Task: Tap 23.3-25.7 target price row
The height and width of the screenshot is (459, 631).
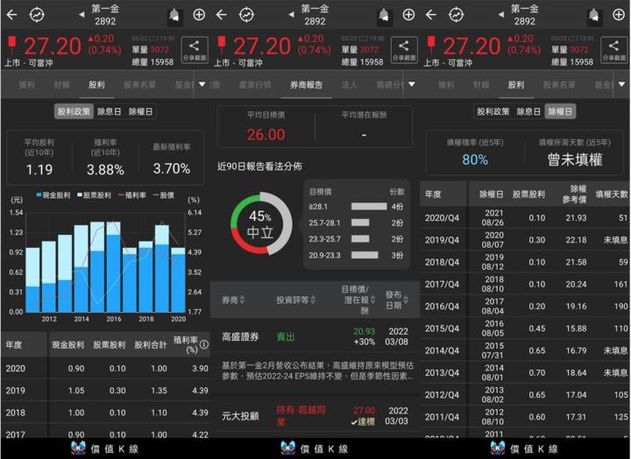Action: 356,239
